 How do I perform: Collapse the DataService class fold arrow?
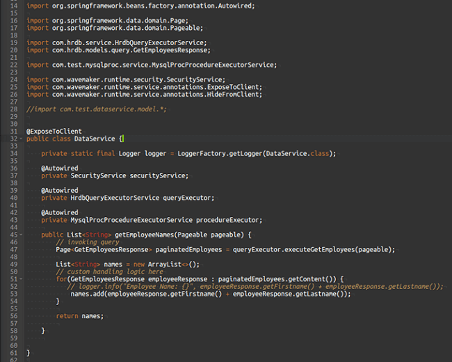pos(21,139)
